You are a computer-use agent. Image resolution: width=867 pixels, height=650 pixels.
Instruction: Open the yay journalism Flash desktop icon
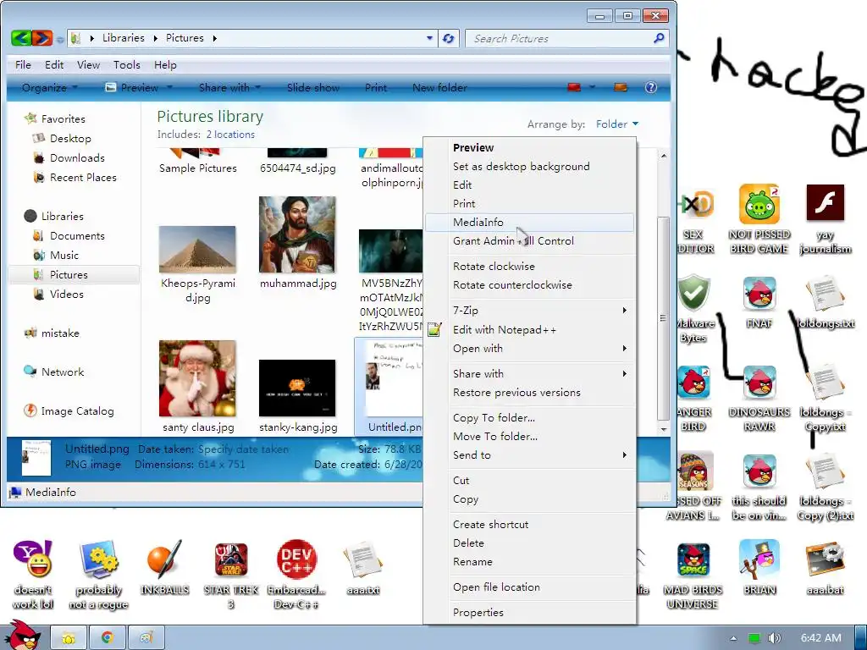pos(825,219)
